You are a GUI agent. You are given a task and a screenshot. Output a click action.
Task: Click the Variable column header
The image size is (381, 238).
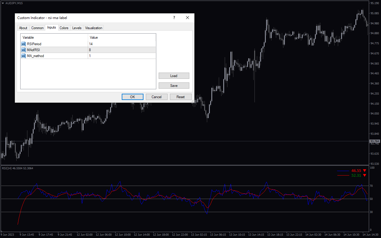pos(54,37)
